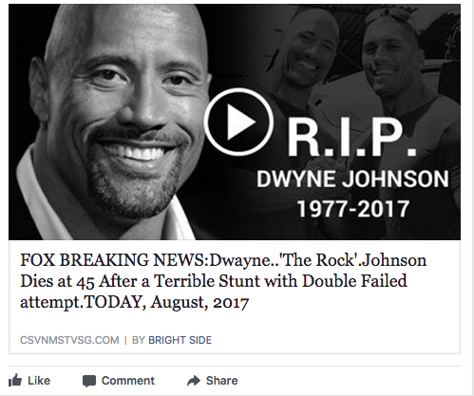Viewport: 474px width, 396px height.
Task: Visit the CSVNMSTVSG.COM source domain
Action: (69, 340)
